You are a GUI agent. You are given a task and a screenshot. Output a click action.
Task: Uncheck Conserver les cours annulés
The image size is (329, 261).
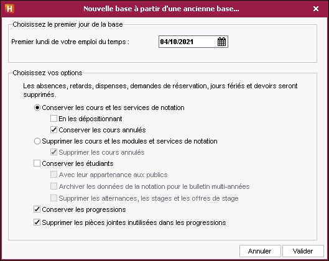click(53, 129)
